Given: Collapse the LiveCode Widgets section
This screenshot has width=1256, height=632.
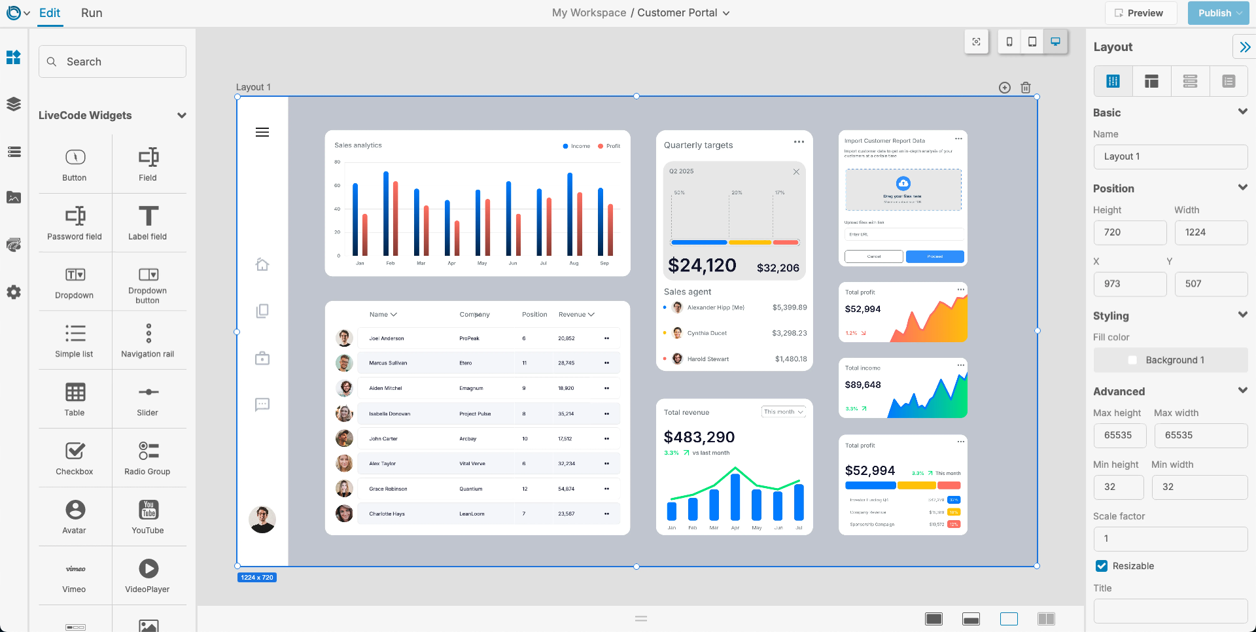Looking at the screenshot, I should pos(182,116).
